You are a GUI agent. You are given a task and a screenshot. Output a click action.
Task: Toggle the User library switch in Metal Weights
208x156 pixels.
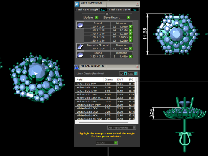136,74
